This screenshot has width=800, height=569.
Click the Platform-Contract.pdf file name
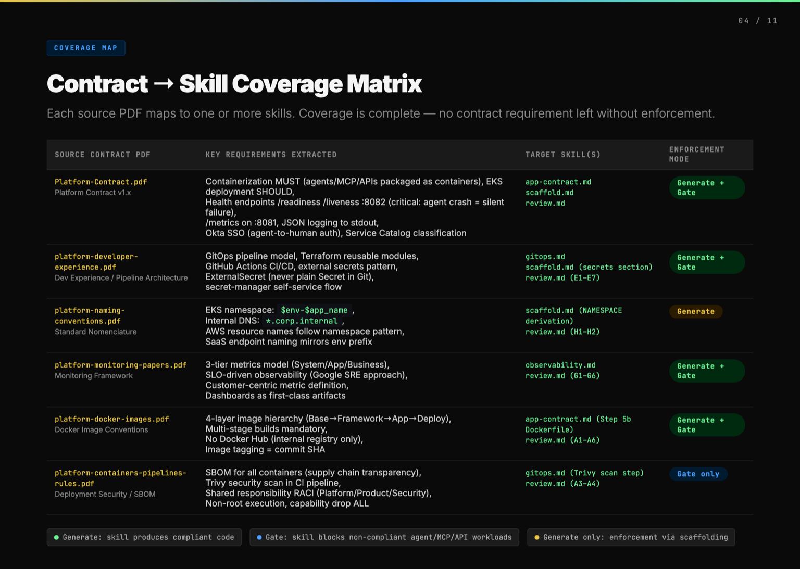click(101, 182)
